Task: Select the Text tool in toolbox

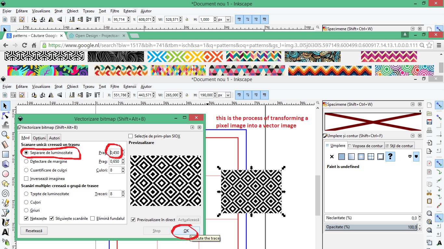Action: click(x=5, y=232)
